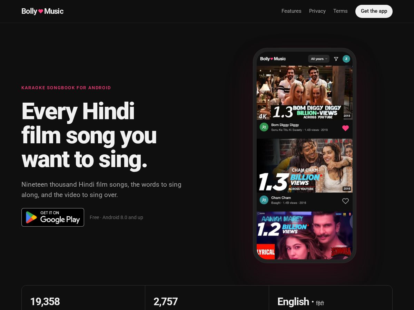Click the Bom Diggy Diggy video thumbnail

tap(305, 93)
